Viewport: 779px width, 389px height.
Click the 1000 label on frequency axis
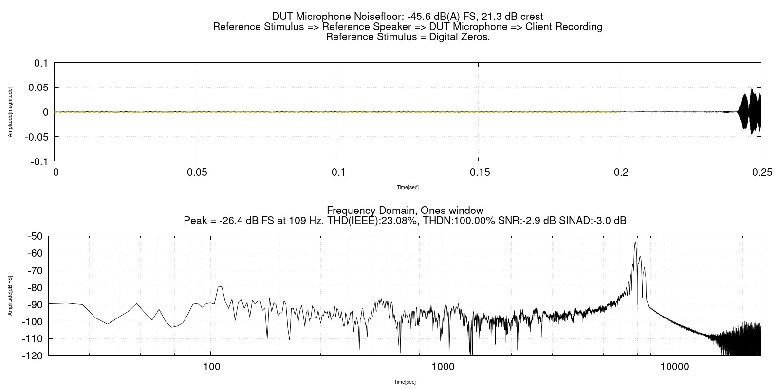click(442, 366)
